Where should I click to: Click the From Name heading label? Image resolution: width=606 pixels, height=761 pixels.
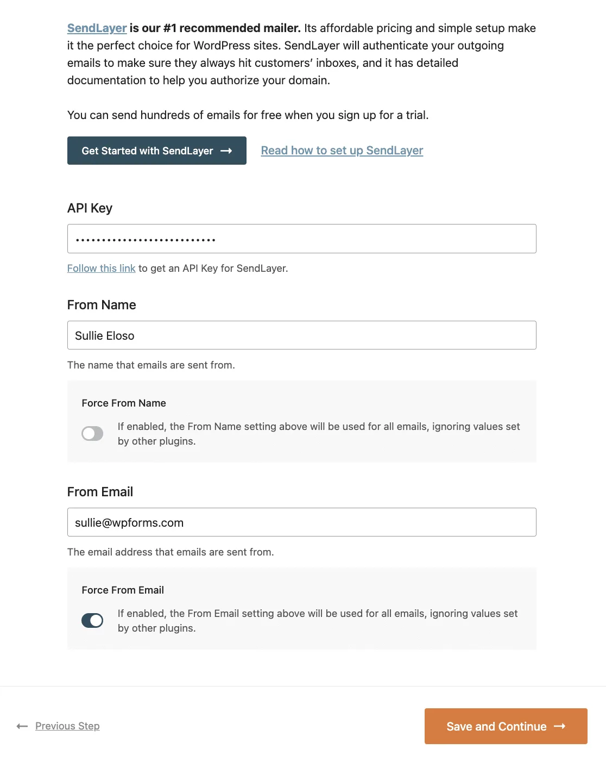pos(102,305)
